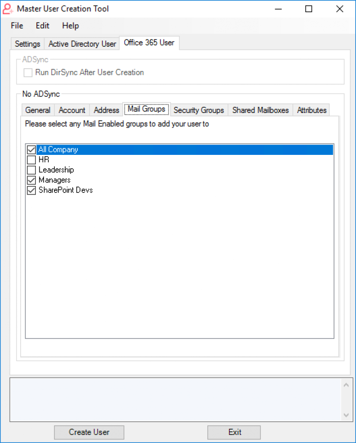Click the Exit button
Viewport: 356px width, 443px height.
234,432
